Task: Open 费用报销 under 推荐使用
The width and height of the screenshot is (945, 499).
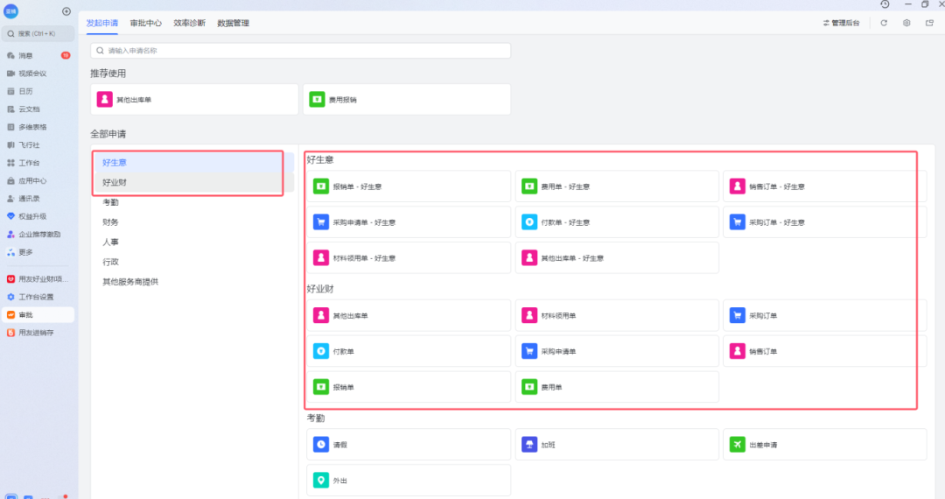Action: tap(407, 100)
